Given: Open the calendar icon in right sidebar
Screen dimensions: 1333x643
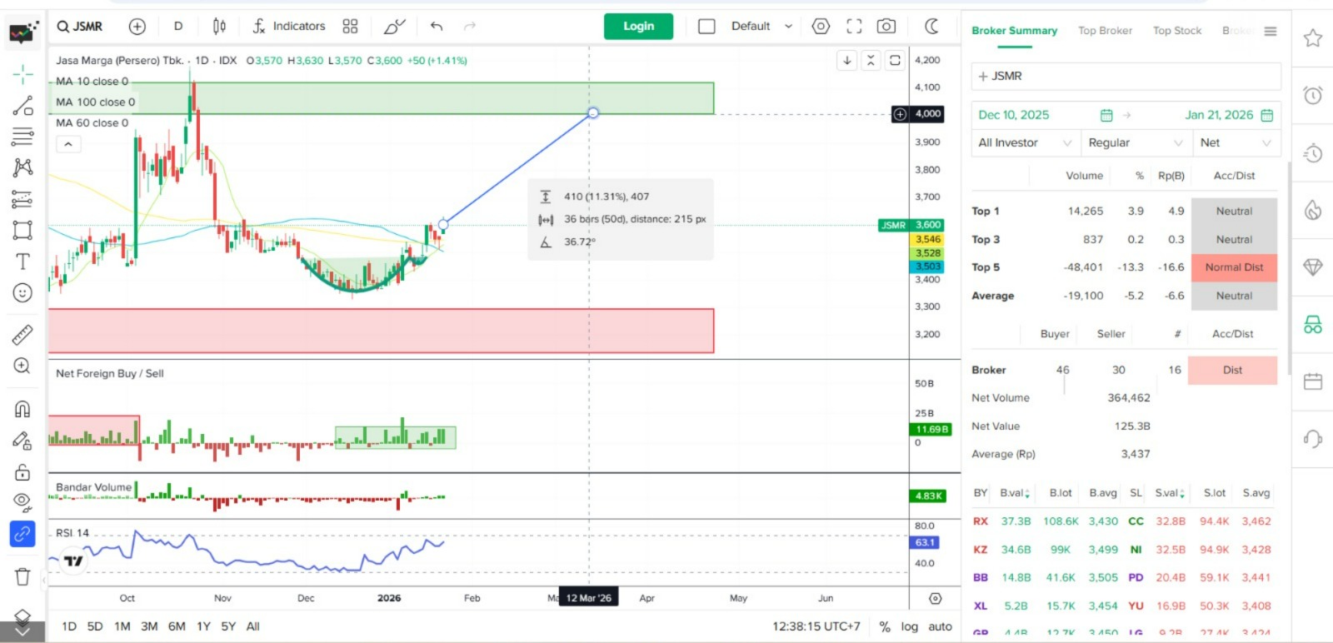Looking at the screenshot, I should pyautogui.click(x=1313, y=381).
